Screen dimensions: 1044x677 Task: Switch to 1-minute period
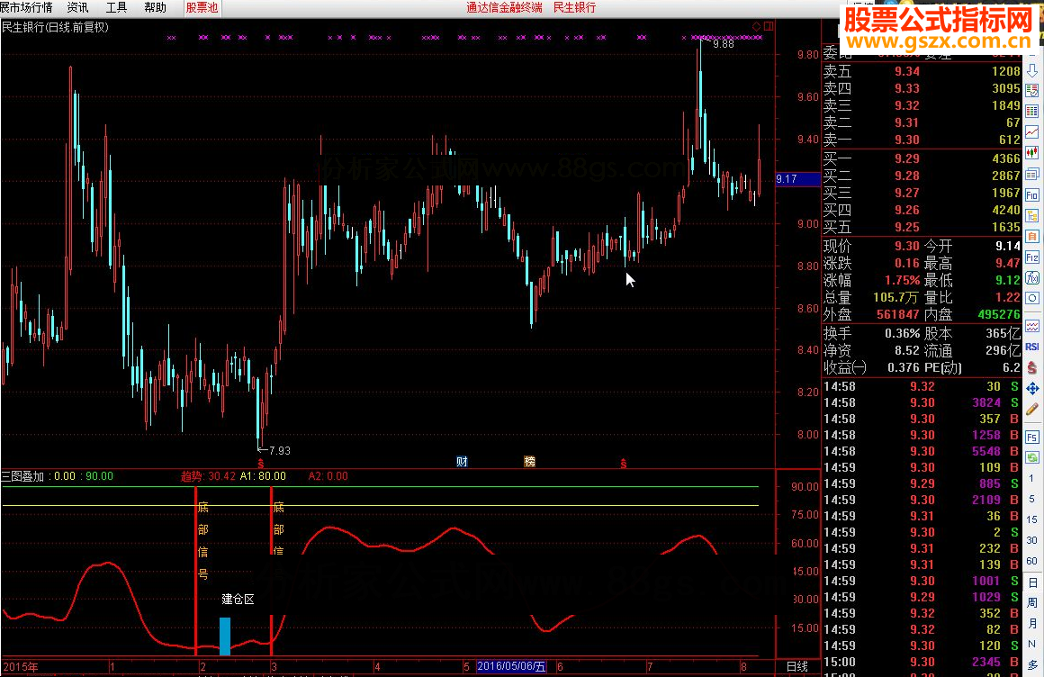(1031, 478)
